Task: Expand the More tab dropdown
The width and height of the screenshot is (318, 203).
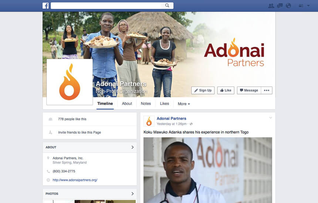Action: [184, 104]
